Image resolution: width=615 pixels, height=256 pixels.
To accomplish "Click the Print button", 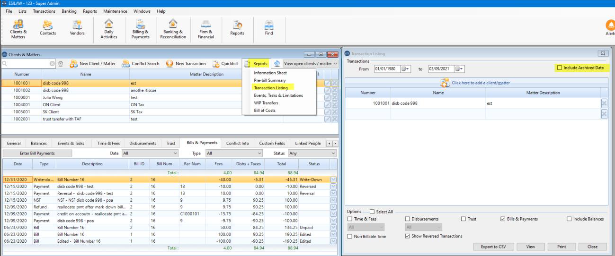I will pyautogui.click(x=562, y=247).
